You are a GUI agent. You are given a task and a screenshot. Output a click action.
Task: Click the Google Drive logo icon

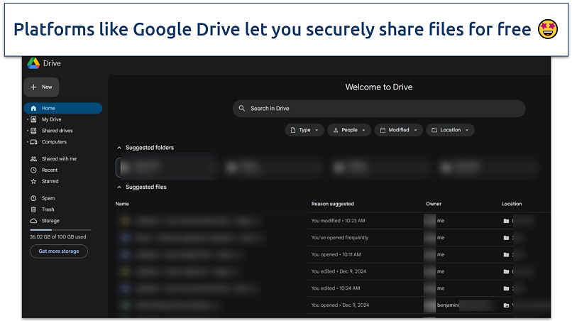(33, 63)
